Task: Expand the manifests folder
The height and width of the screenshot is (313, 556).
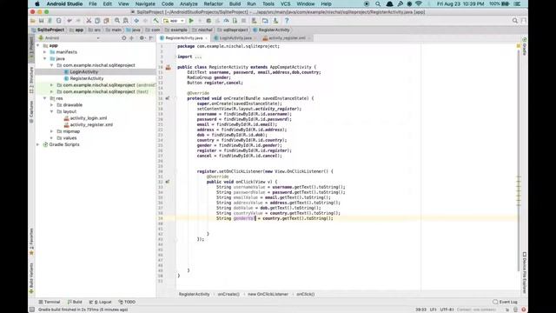Action: 44,52
